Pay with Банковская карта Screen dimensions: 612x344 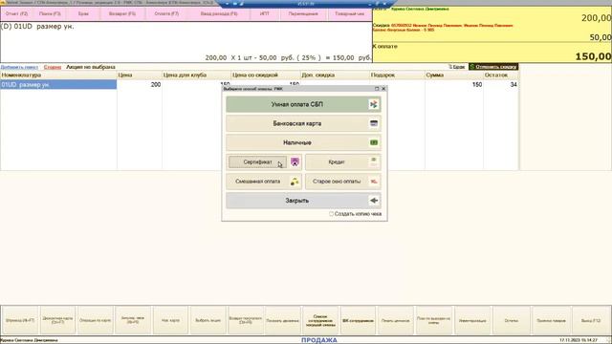point(303,123)
